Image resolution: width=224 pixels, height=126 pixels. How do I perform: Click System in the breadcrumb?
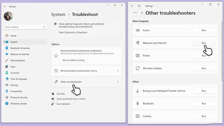[58, 15]
